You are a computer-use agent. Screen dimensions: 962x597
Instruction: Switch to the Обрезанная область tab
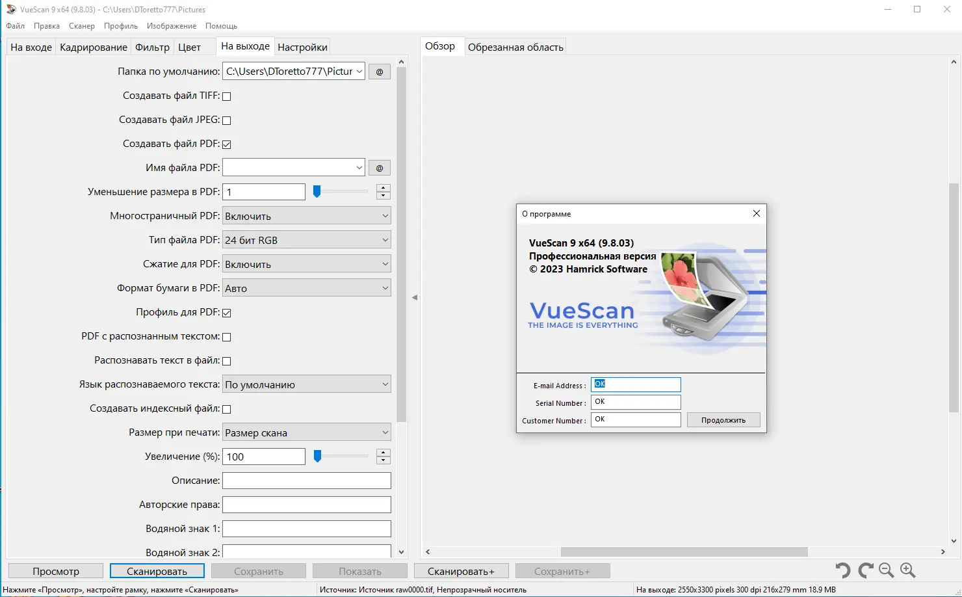515,46
